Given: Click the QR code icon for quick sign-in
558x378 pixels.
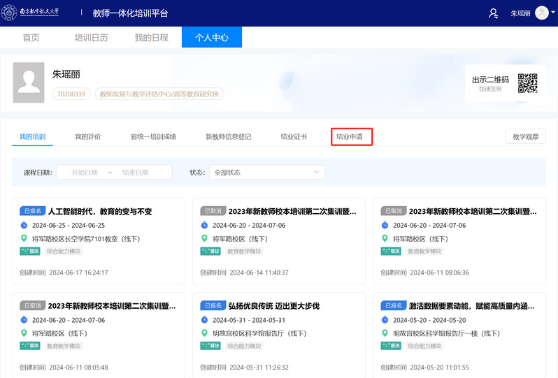Looking at the screenshot, I should click(x=527, y=83).
